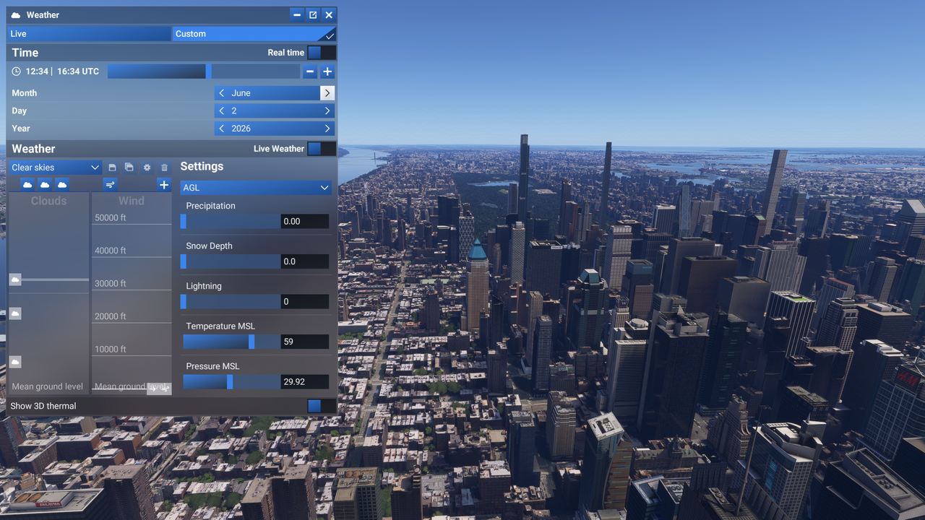Click the clock icon beside the time
This screenshot has width=925, height=520.
pyautogui.click(x=17, y=71)
